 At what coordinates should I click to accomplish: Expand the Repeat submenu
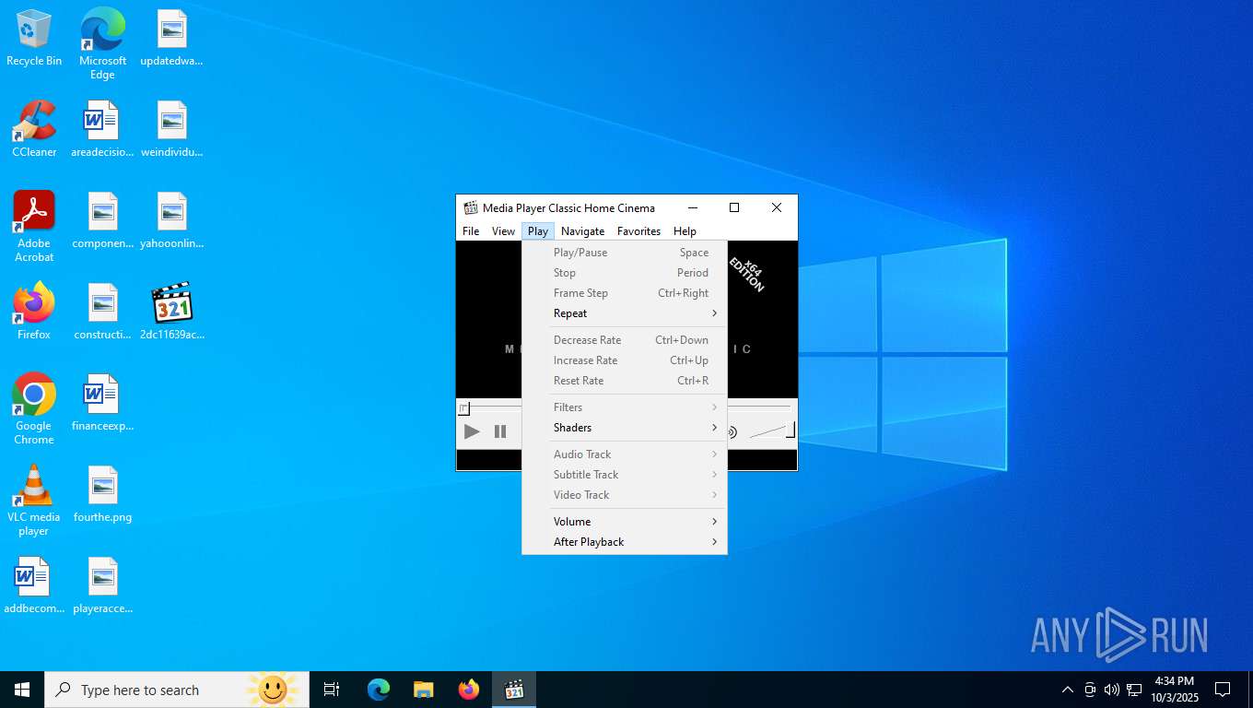point(625,313)
